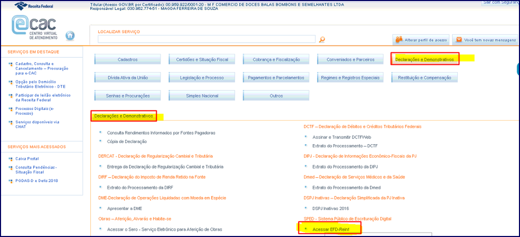Click the Serviços em Destaque heading
This screenshot has height=237, width=520.
tap(33, 52)
